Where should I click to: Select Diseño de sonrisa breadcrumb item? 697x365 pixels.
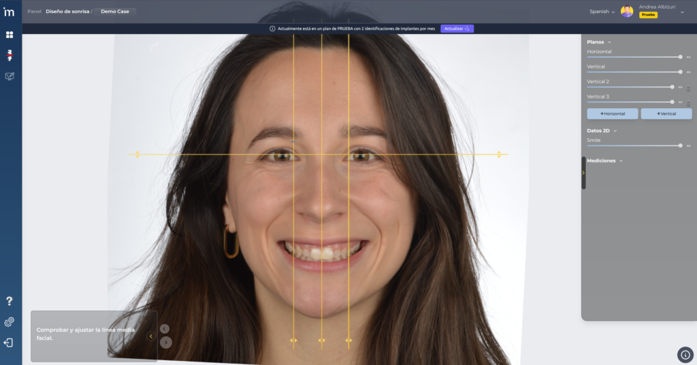[67, 12]
